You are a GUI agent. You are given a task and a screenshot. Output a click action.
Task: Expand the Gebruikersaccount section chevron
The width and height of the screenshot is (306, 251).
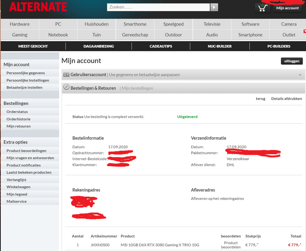(x=300, y=75)
